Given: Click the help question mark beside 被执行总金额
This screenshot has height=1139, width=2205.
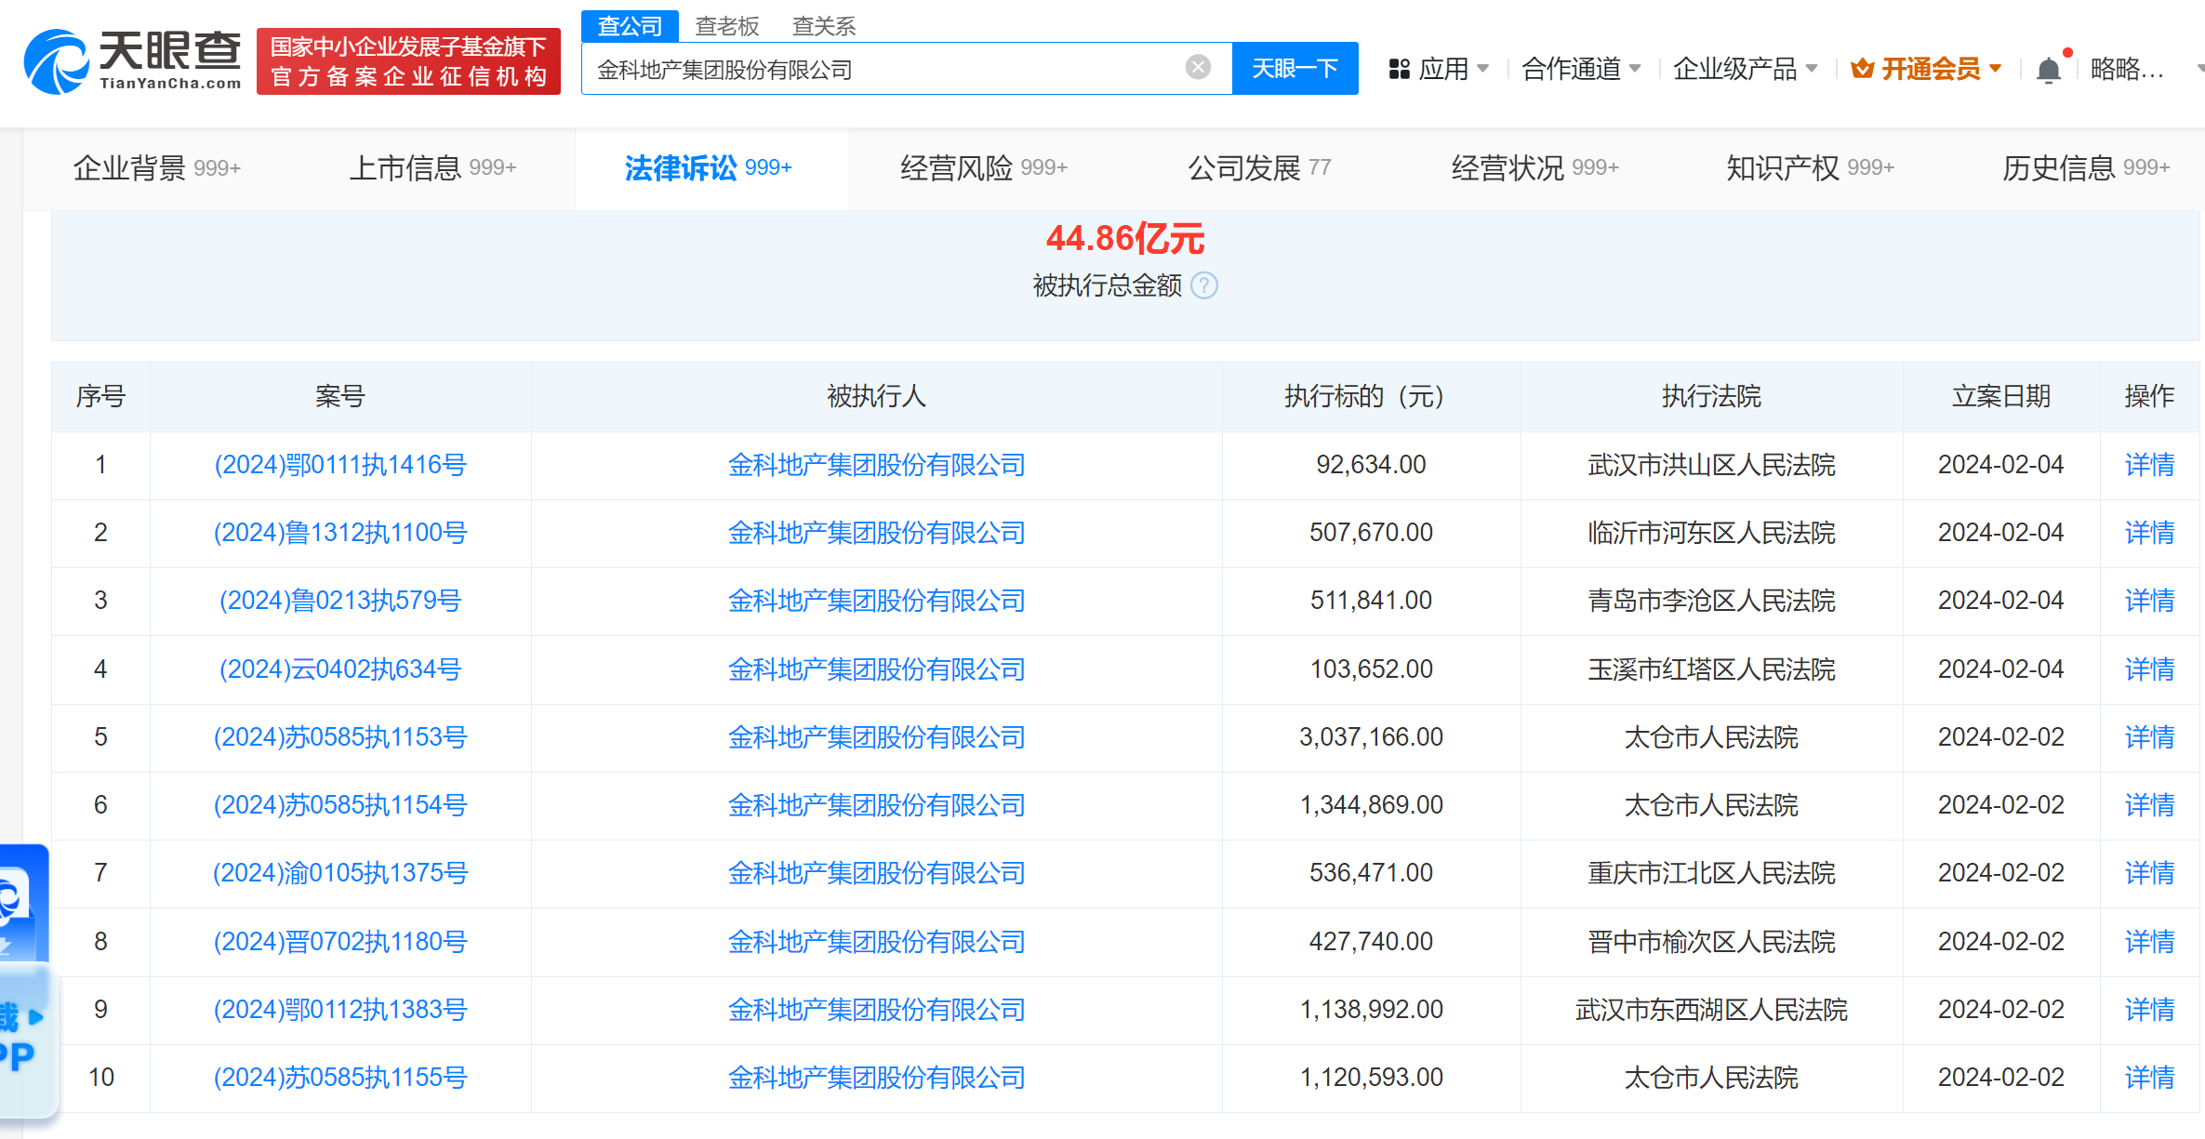Looking at the screenshot, I should click(x=1204, y=285).
